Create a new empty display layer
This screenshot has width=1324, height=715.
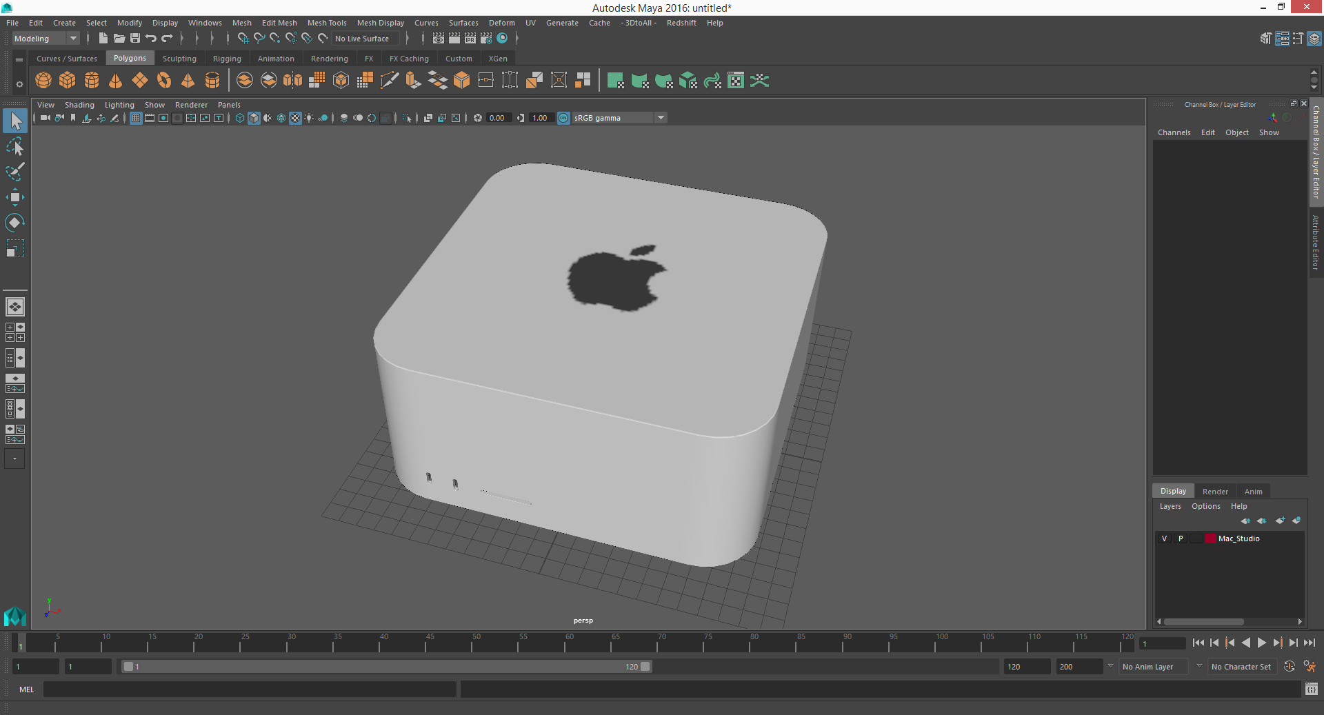click(1281, 521)
